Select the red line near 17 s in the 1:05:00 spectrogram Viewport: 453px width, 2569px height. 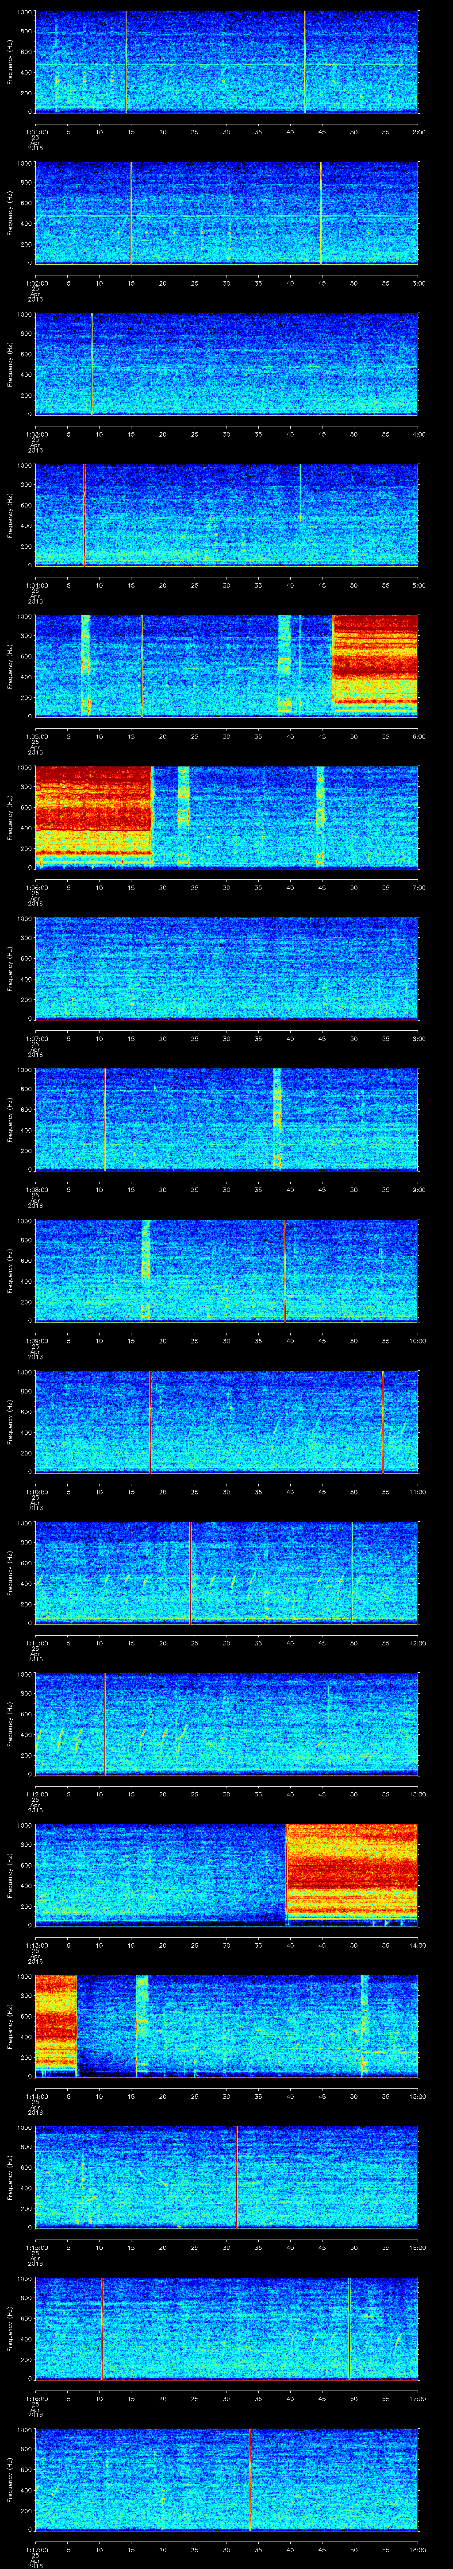pos(142,666)
